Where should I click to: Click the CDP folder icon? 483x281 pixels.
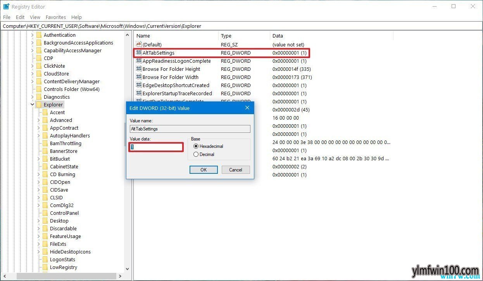[39, 58]
